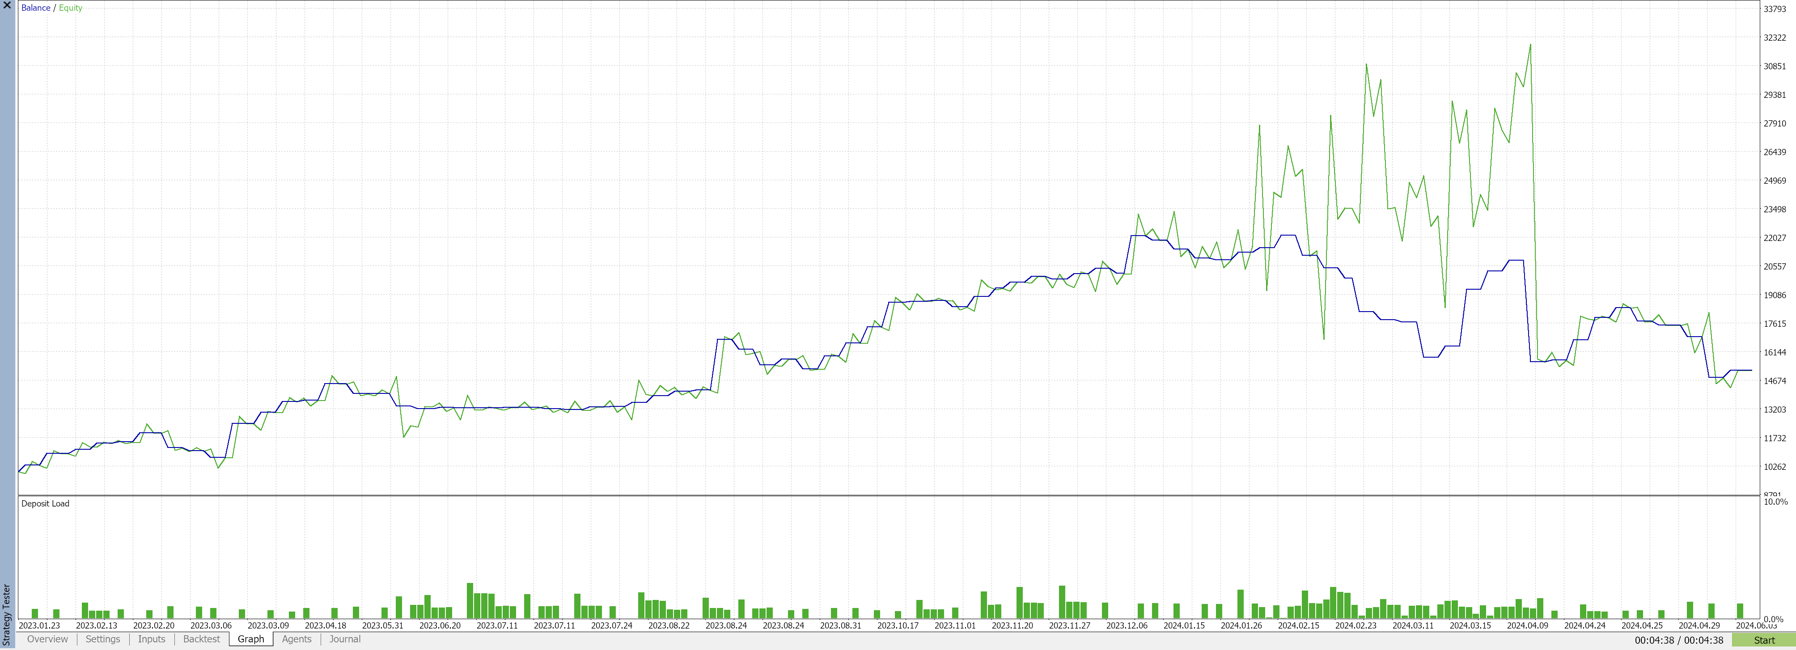Click the 10262 axis value
Screen dimensions: 1796x650
pos(1775,467)
